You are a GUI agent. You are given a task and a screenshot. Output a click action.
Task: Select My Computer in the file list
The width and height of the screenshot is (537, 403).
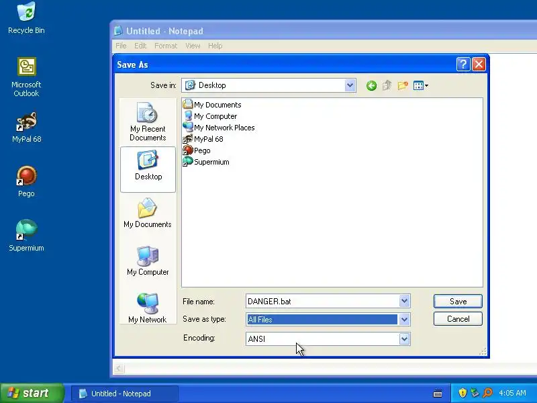pyautogui.click(x=210, y=116)
